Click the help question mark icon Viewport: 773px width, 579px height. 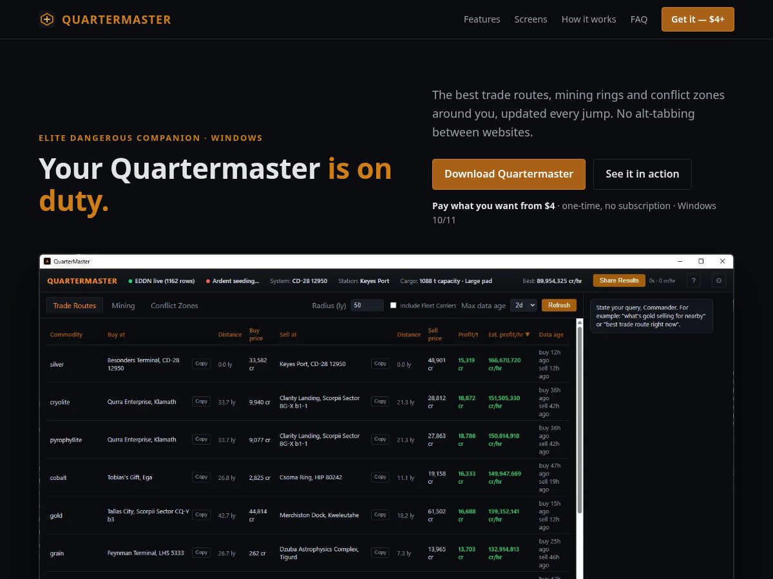pos(693,280)
